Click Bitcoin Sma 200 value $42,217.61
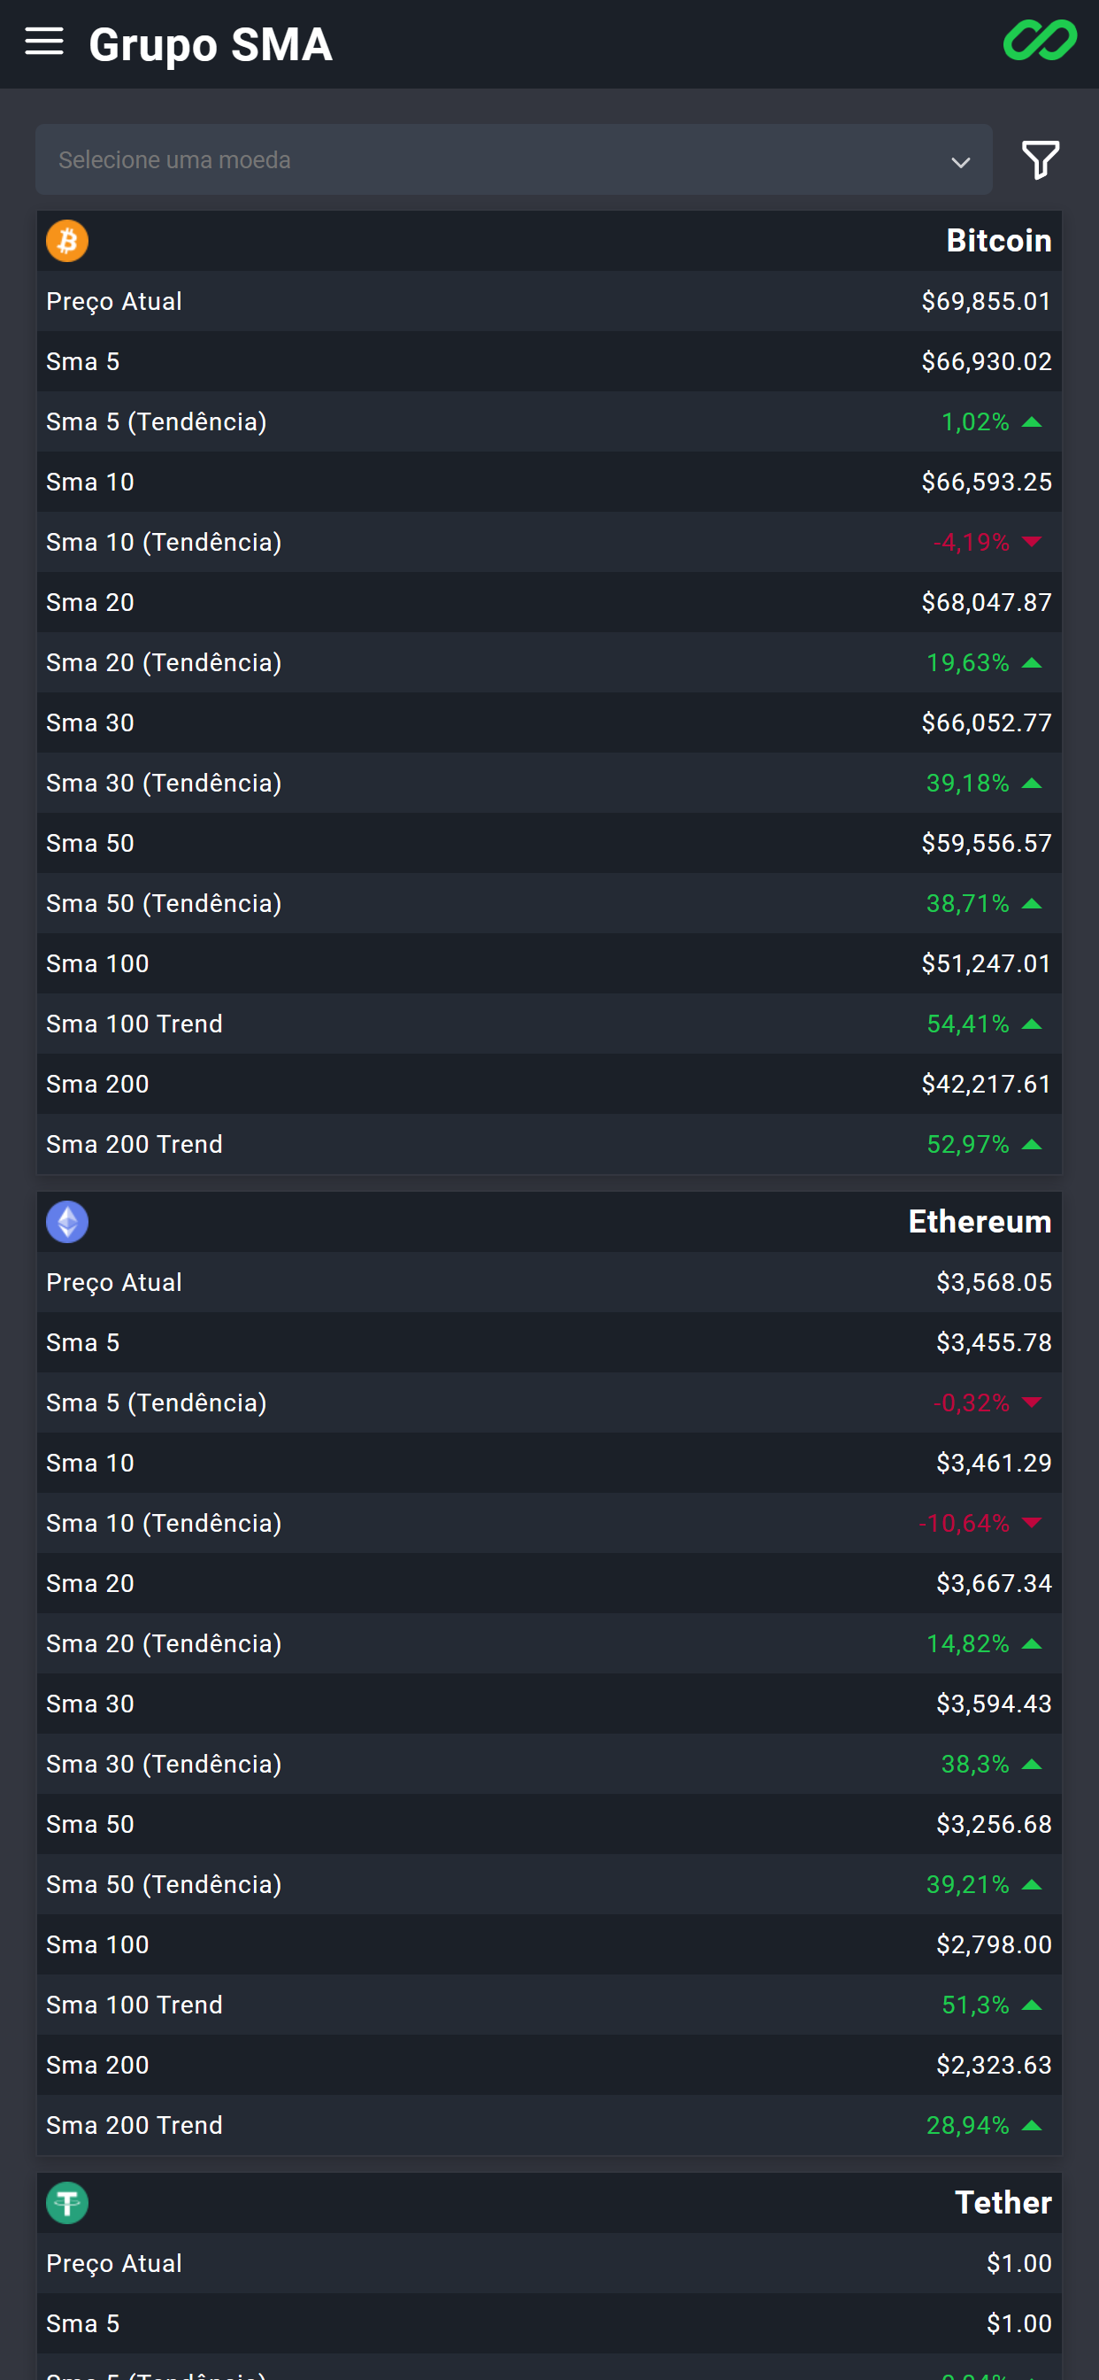Image resolution: width=1099 pixels, height=2380 pixels. [x=987, y=1085]
